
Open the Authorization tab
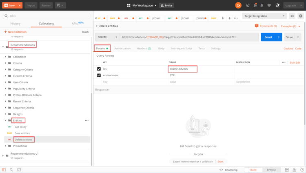pos(122,49)
